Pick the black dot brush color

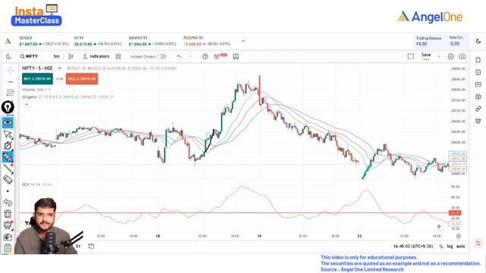(x=8, y=191)
